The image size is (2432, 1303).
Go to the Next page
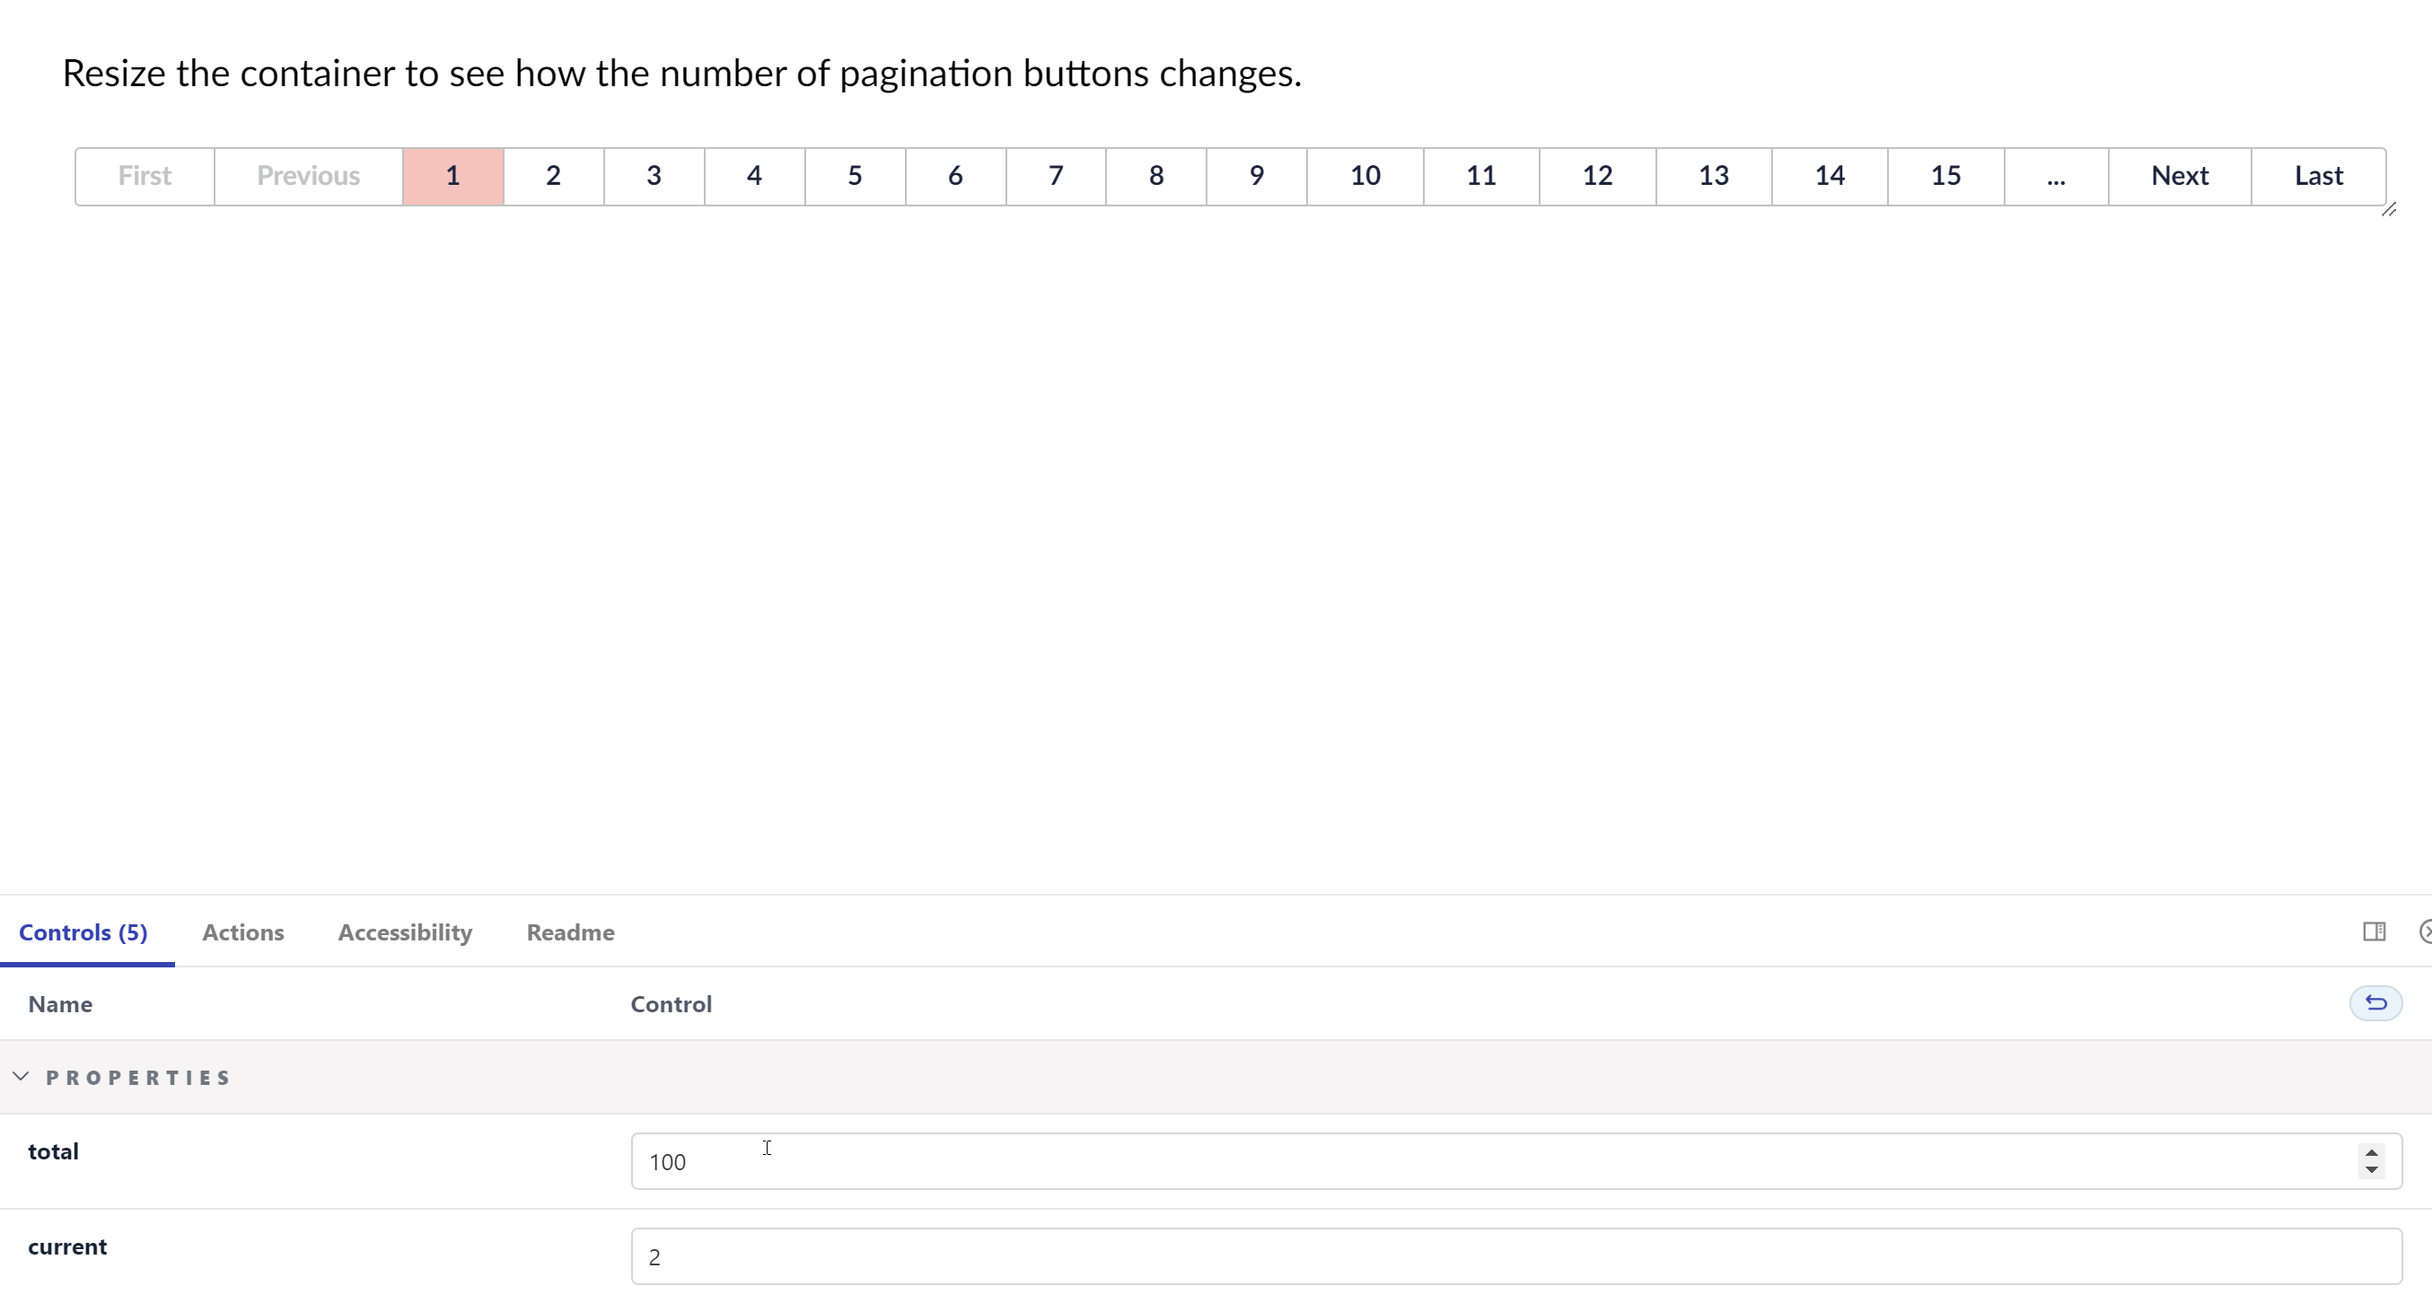(2179, 176)
